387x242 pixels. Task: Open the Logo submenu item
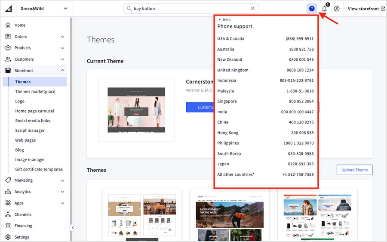(20, 101)
